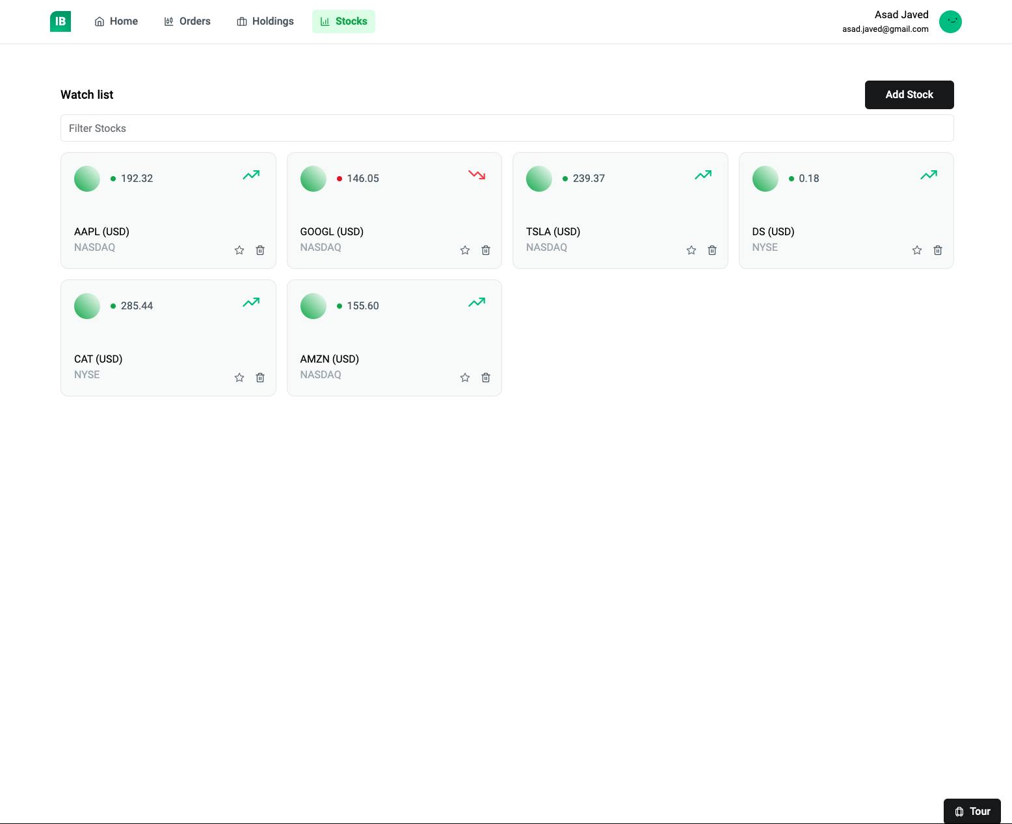Click the user avatar icon
The width and height of the screenshot is (1012, 824).
tap(950, 21)
